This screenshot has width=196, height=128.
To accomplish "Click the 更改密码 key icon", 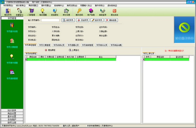I will click(x=79, y=12).
